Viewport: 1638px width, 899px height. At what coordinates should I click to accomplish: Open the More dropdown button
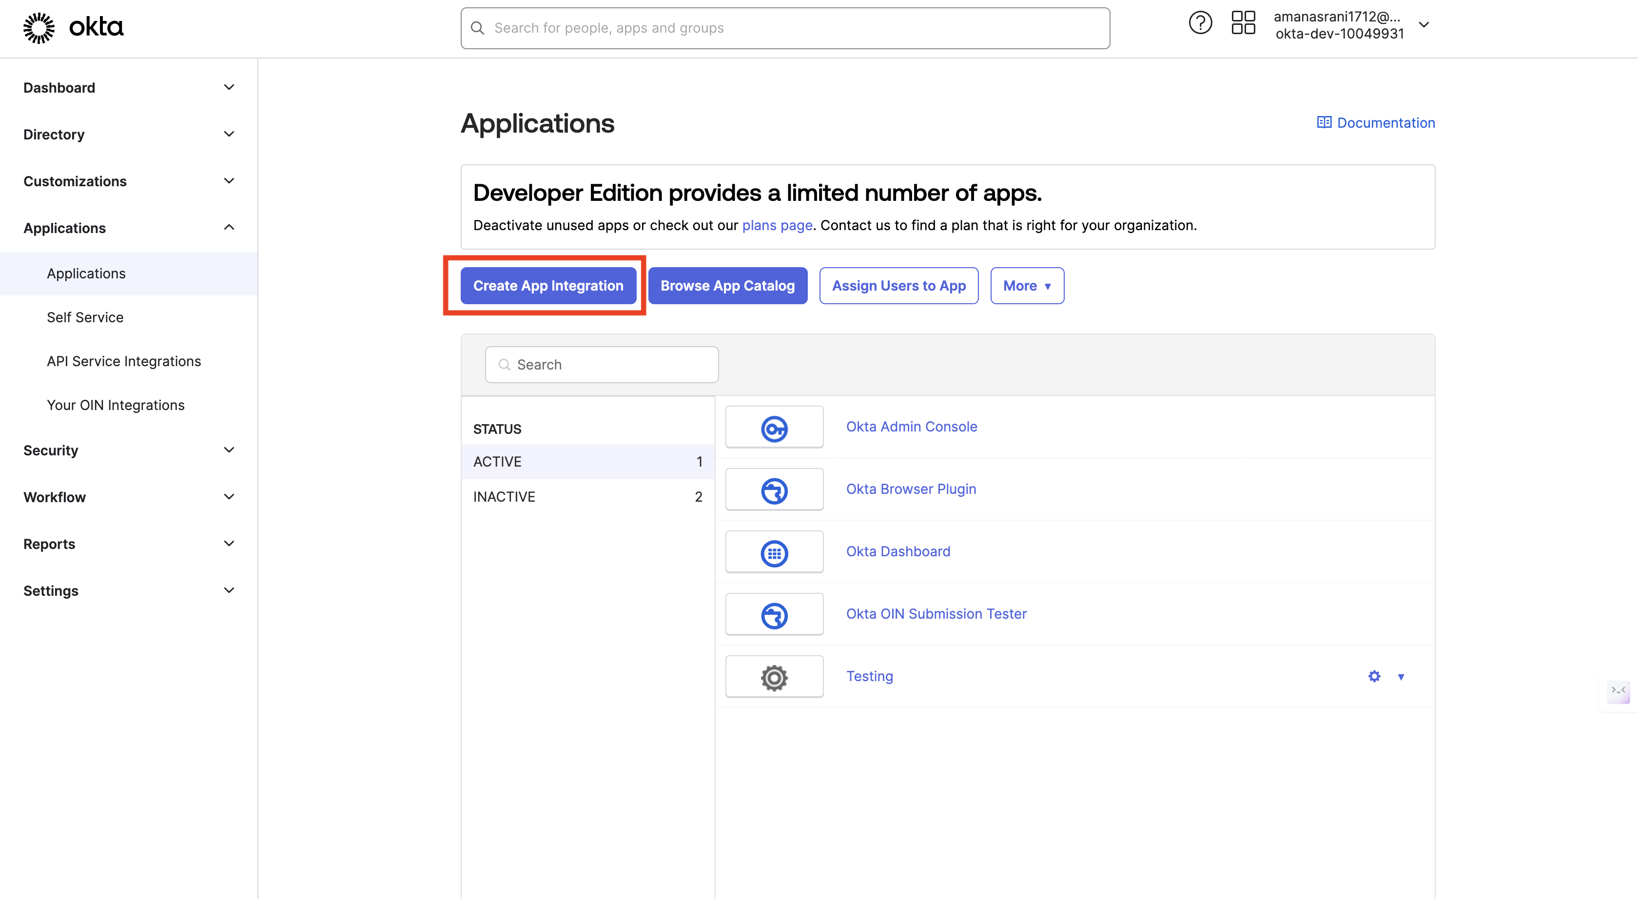pyautogui.click(x=1027, y=286)
